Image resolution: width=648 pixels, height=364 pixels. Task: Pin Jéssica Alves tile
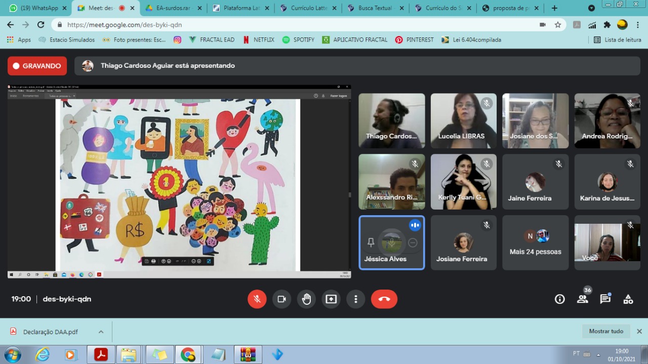[371, 243]
